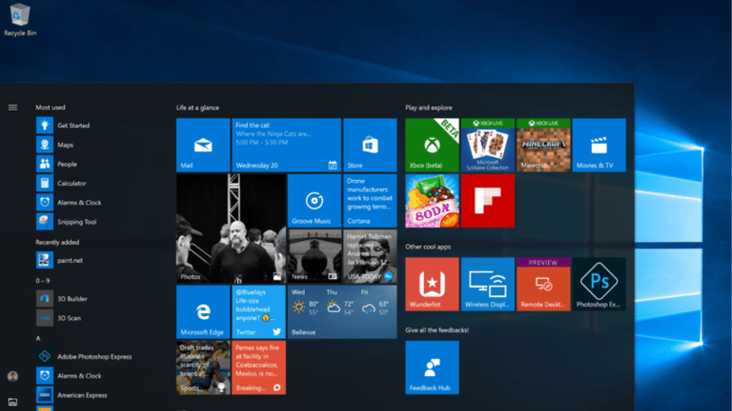Expand the hamburger menu at top-left

click(x=13, y=108)
